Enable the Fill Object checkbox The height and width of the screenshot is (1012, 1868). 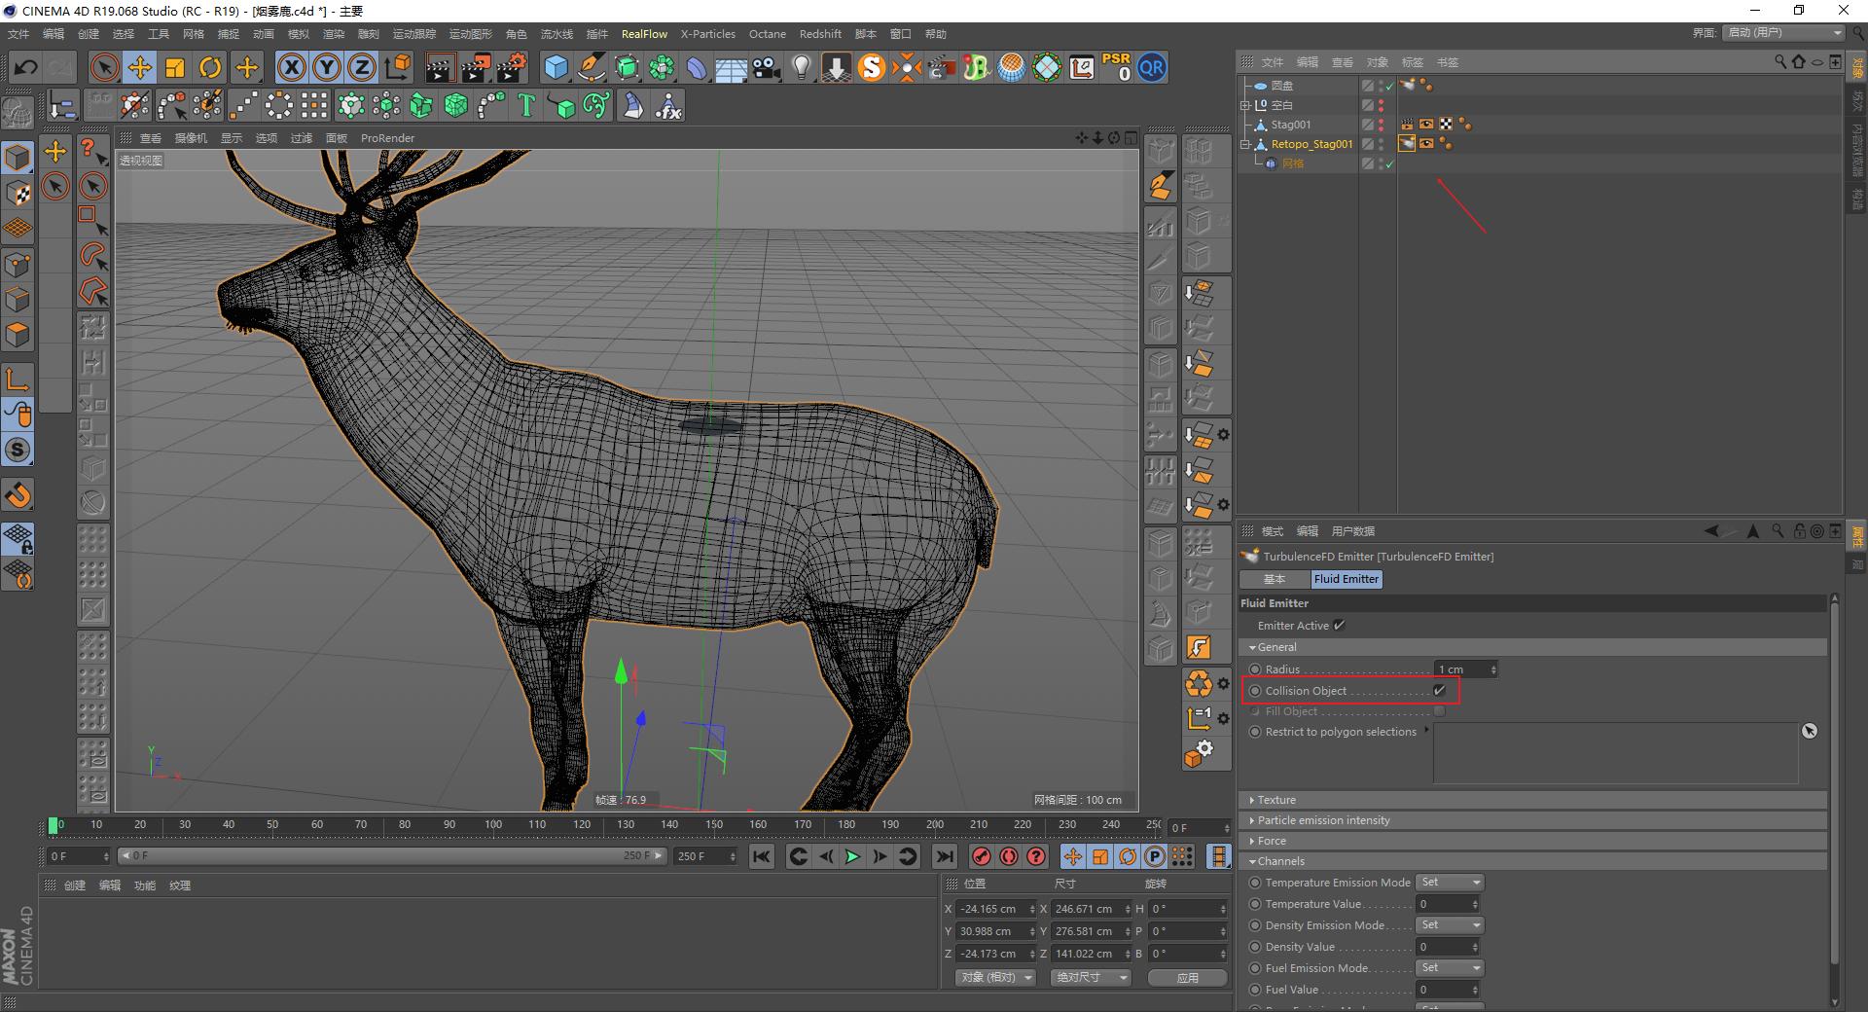[1439, 711]
